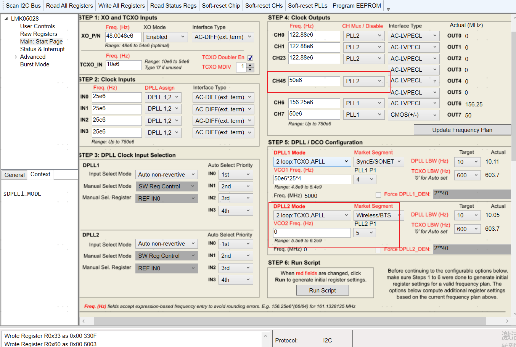Click Read Status Regs
The height and width of the screenshot is (347, 516).
point(174,6)
